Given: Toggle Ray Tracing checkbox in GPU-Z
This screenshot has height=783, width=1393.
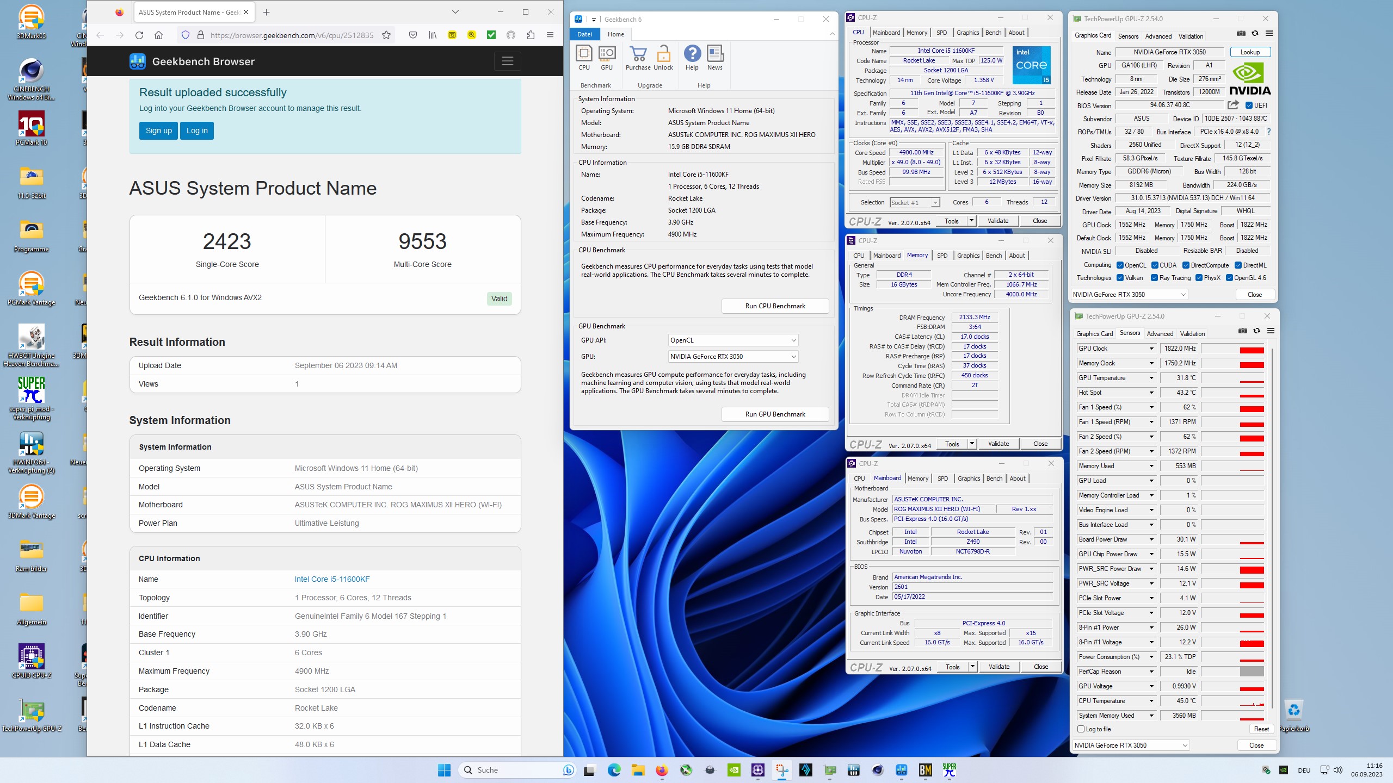Looking at the screenshot, I should point(1155,278).
